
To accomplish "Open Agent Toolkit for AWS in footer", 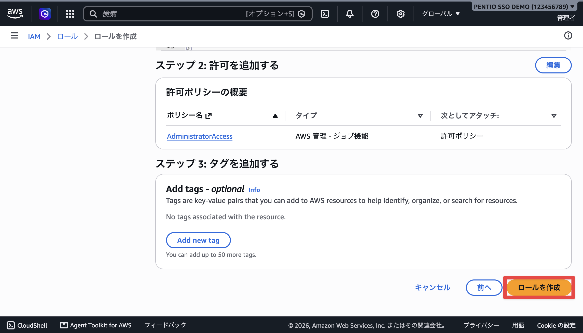I will [x=101, y=325].
